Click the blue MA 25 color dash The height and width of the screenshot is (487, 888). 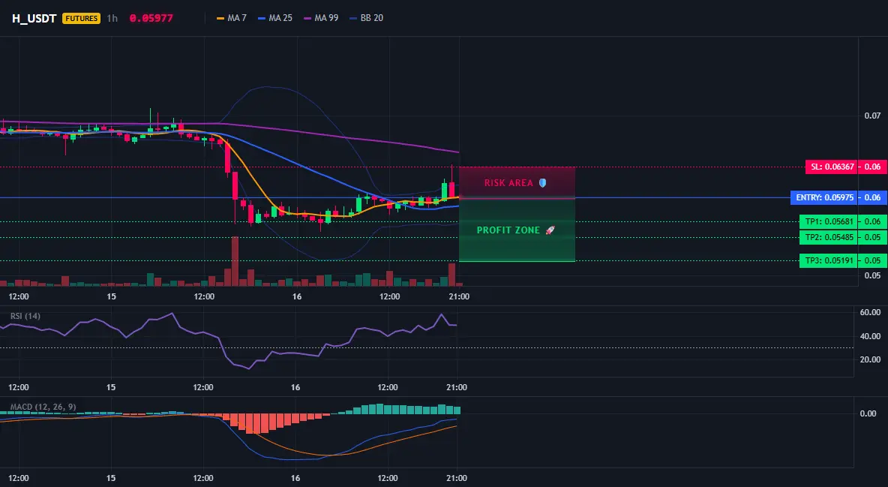click(262, 18)
